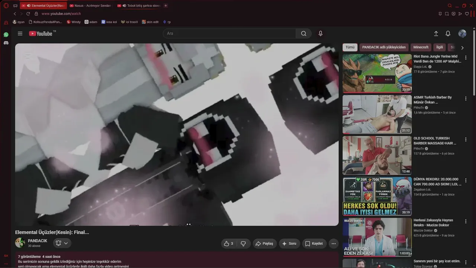Dislike the video with thumbs down
The image size is (476, 268).
coord(244,243)
